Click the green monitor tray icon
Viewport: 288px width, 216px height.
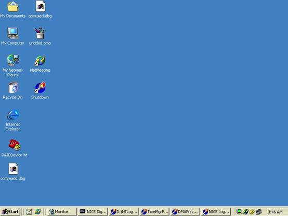click(239, 212)
